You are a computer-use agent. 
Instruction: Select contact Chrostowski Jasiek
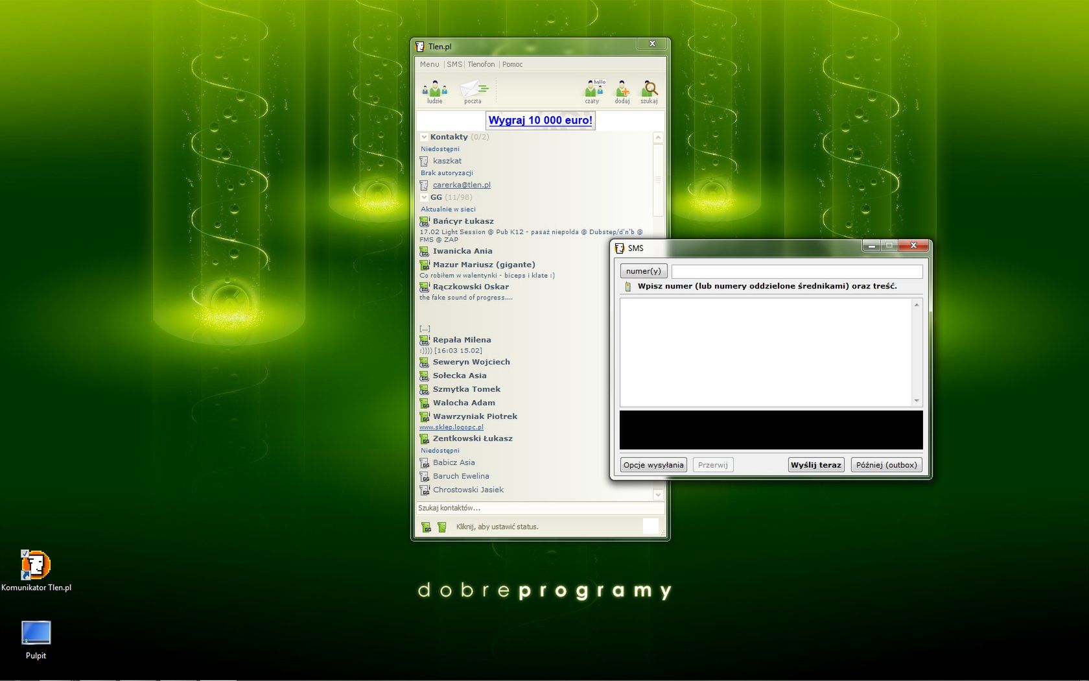tap(468, 490)
